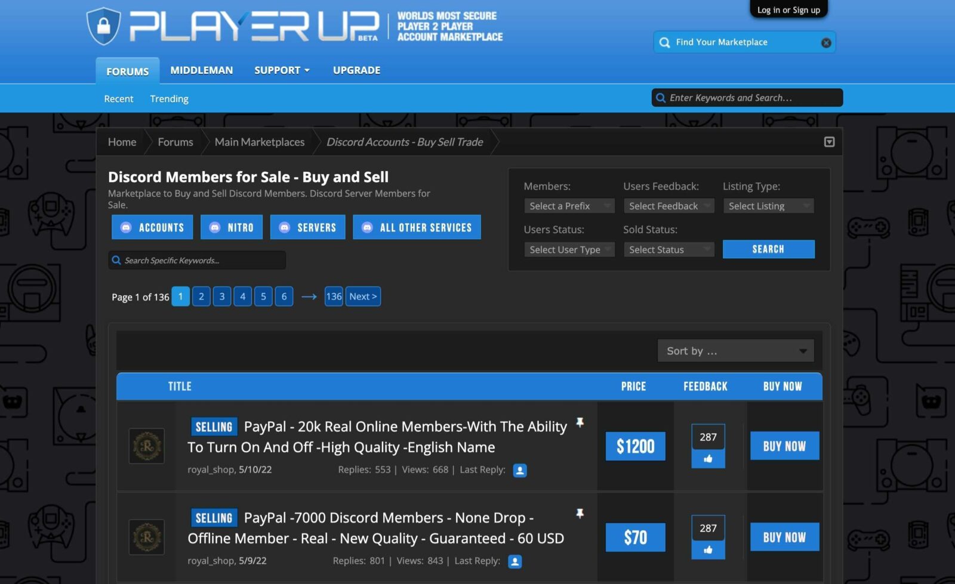The width and height of the screenshot is (955, 584).
Task: Show Trending posts
Action: 169,98
